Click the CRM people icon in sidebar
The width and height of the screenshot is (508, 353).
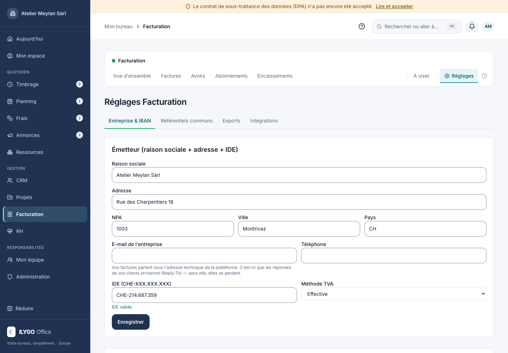point(10,180)
